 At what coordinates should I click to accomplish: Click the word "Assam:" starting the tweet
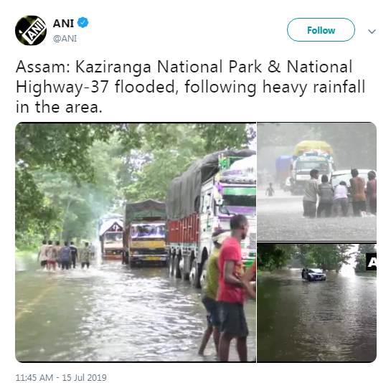coord(43,67)
